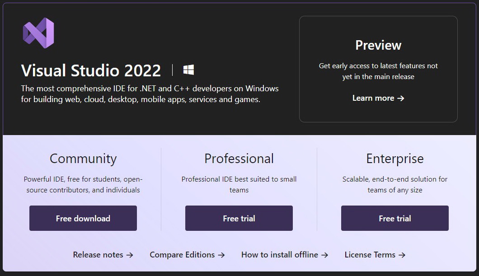Start a Free trial of Professional edition
The height and width of the screenshot is (276, 479).
click(x=239, y=218)
